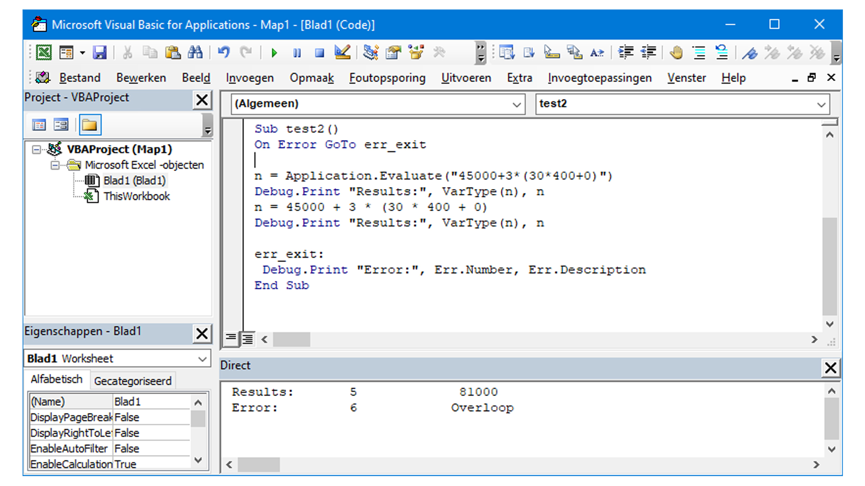This screenshot has width=865, height=486.
Task: Close the Direct window panel
Action: (830, 368)
